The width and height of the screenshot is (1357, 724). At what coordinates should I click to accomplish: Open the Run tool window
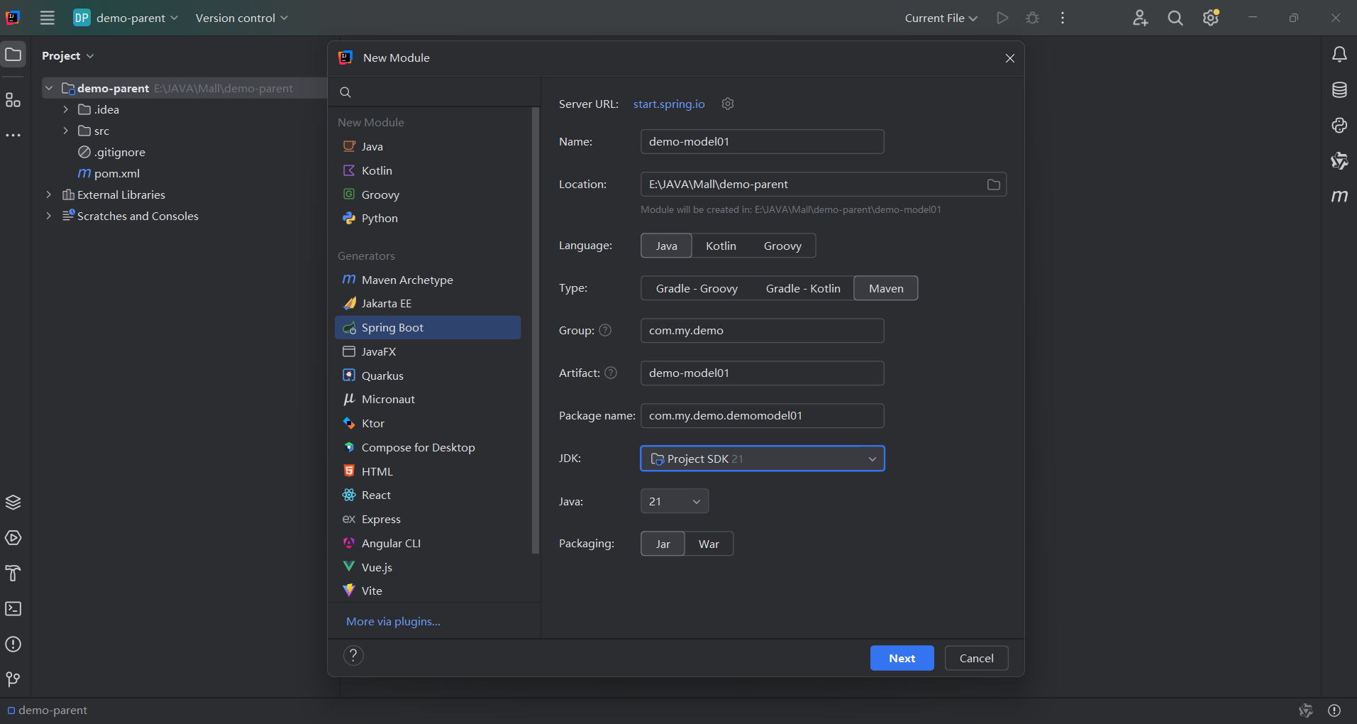click(13, 538)
